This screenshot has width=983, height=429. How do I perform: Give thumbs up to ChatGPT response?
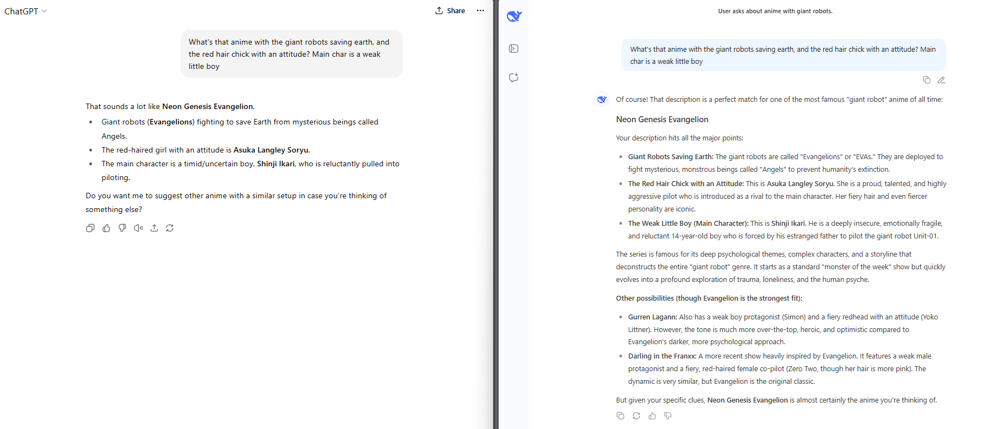coord(106,228)
